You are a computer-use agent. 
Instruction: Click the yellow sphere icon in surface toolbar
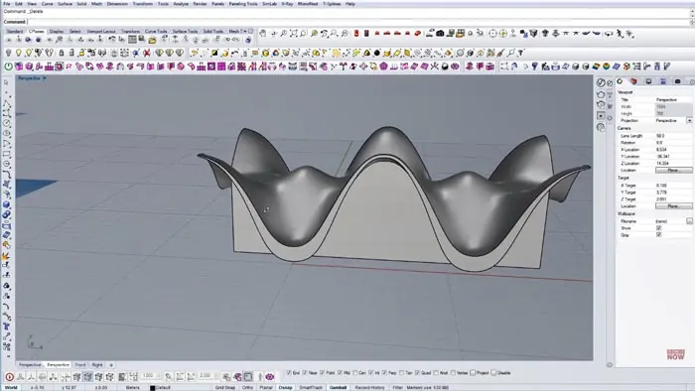[x=265, y=54]
